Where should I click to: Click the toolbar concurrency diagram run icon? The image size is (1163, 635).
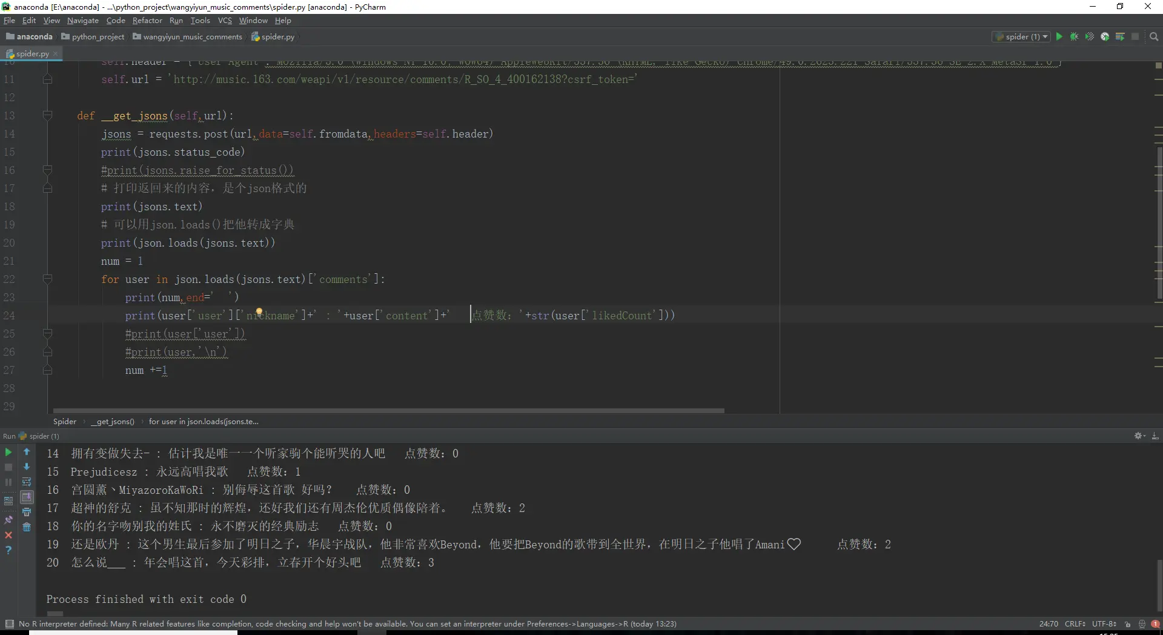click(1120, 36)
